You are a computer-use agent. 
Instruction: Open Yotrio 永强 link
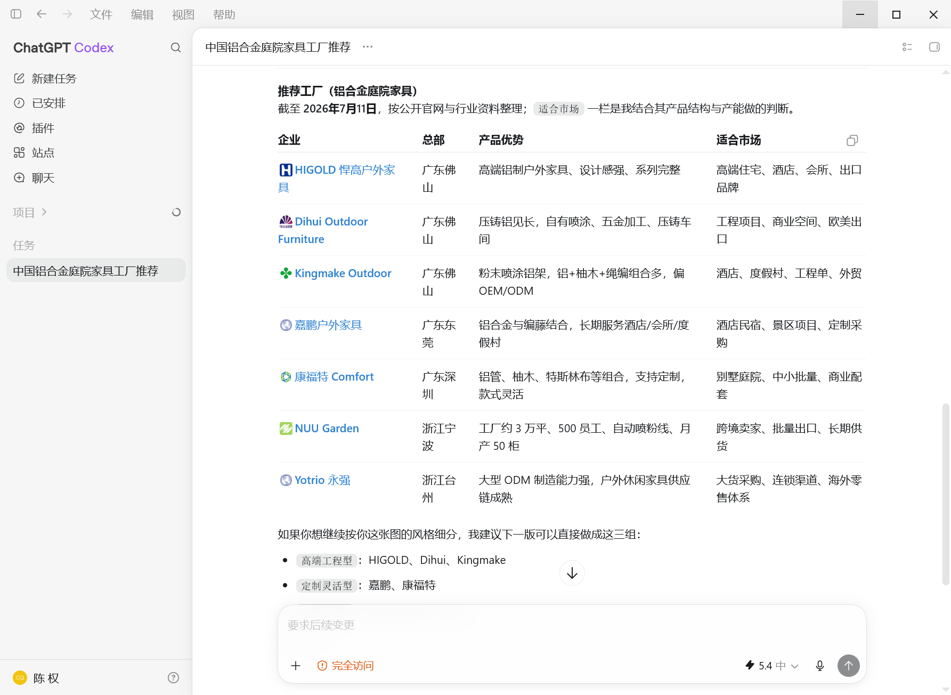[315, 480]
